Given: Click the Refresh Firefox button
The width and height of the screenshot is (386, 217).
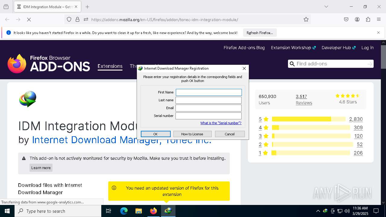Looking at the screenshot, I should click(x=260, y=33).
